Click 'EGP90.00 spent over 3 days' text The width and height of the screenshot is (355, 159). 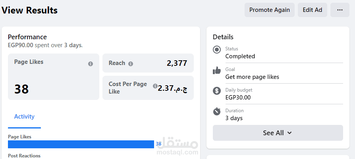(45, 45)
